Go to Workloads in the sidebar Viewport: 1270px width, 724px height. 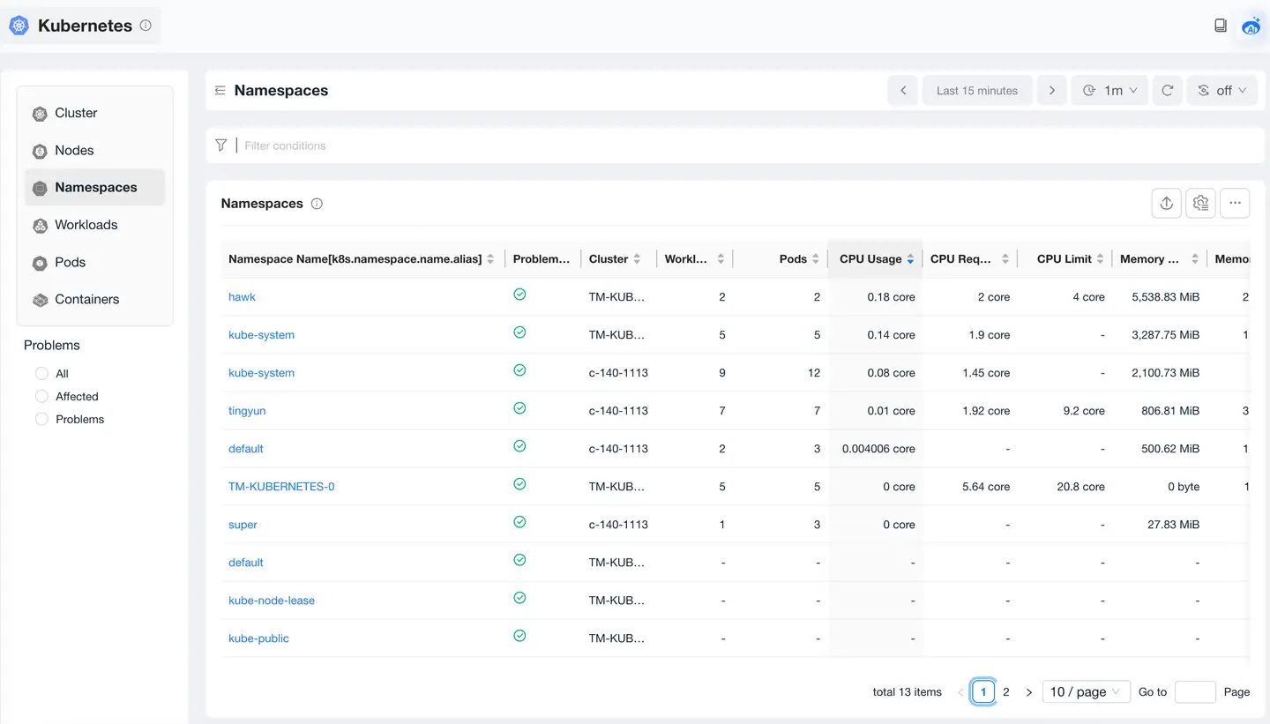pyautogui.click(x=86, y=225)
